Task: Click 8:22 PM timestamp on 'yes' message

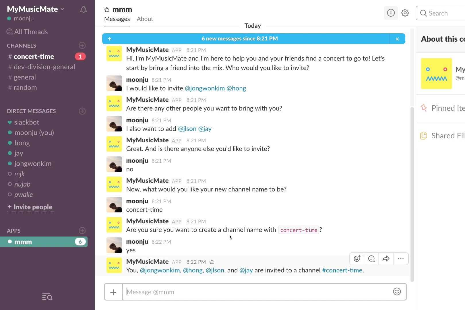Action: 161,242
